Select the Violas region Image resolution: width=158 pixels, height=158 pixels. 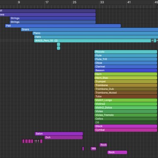(x=126, y=111)
